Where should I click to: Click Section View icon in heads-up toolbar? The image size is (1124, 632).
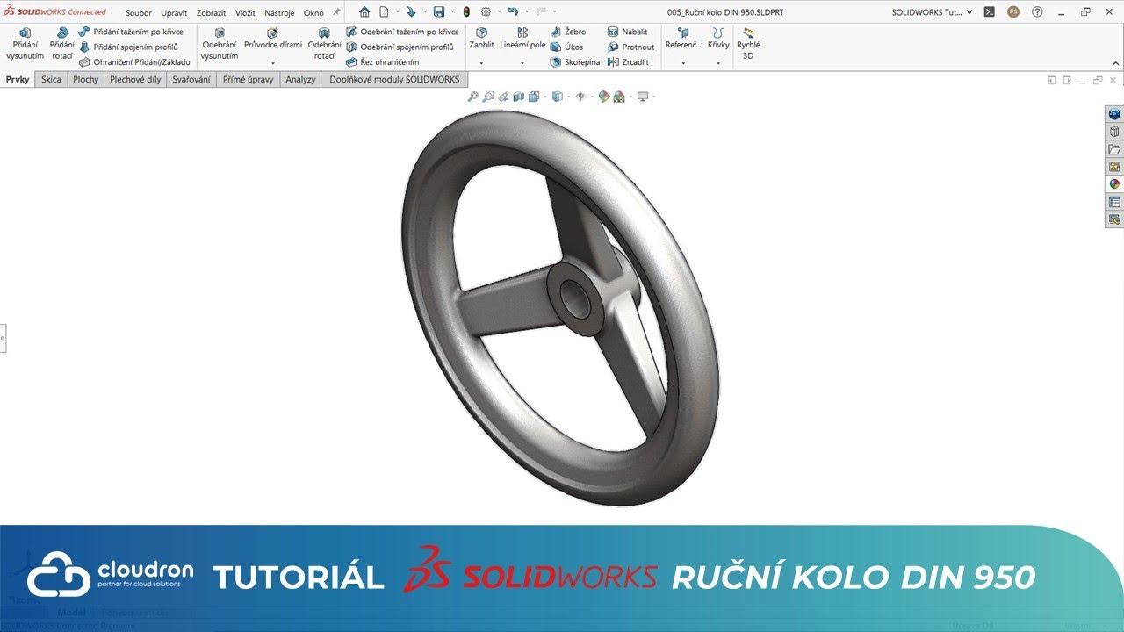(519, 97)
